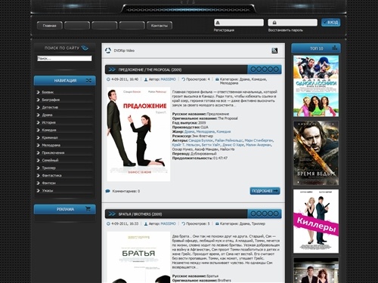Image resolution: width=378 pixels, height=283 pixels.
Task: Click the Братья movie poster image
Action: tap(138, 257)
